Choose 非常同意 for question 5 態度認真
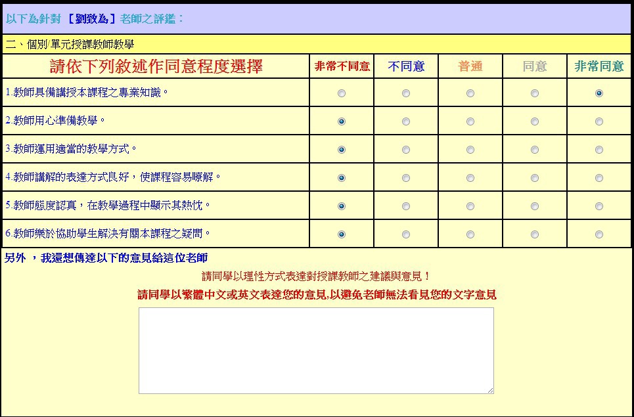Screen dimensions: 634x417 click(x=599, y=206)
